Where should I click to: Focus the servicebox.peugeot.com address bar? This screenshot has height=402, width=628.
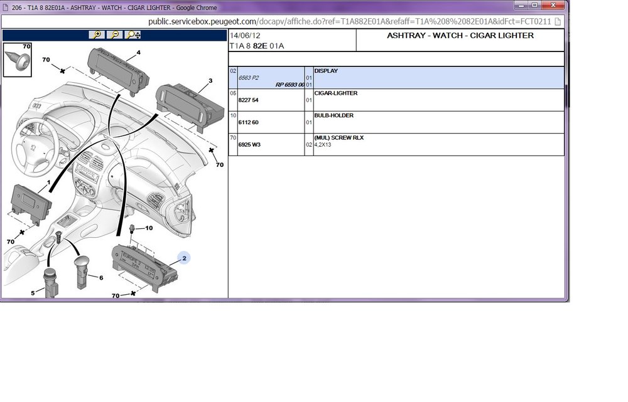click(350, 21)
